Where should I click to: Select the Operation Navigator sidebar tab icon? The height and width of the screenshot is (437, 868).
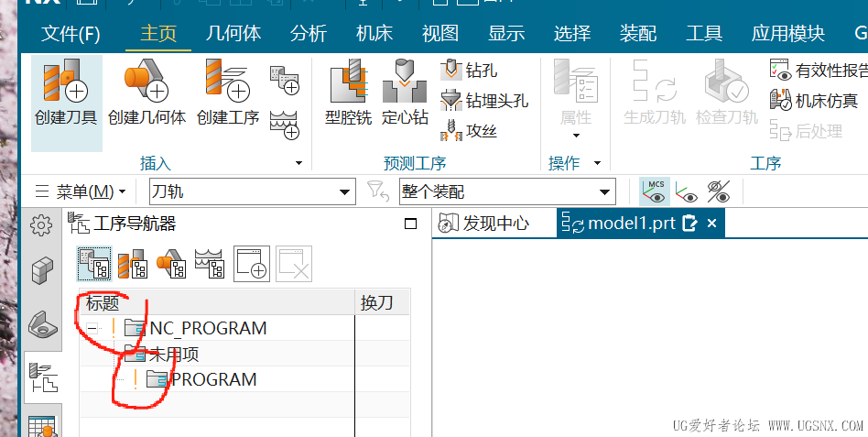pyautogui.click(x=43, y=377)
